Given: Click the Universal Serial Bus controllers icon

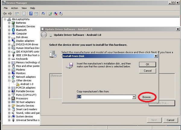Looking at the screenshot, I should point(13,120).
